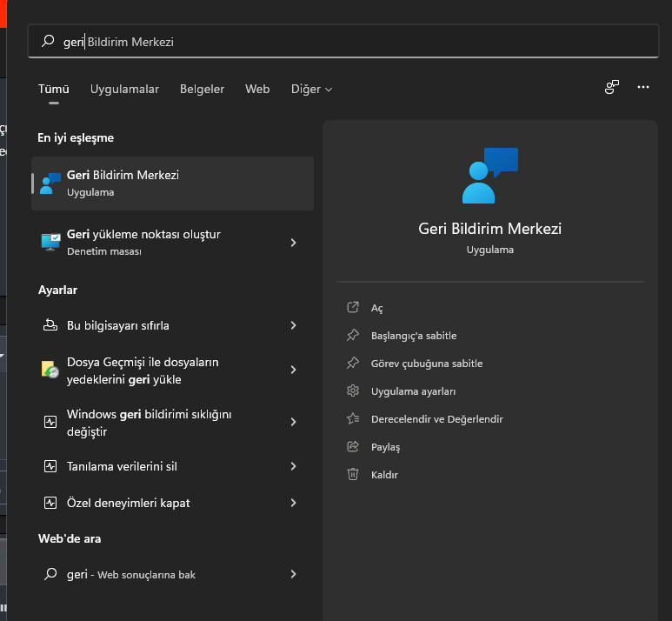Switch to the Belgeler tab
Image resolution: width=672 pixels, height=621 pixels.
(x=202, y=90)
